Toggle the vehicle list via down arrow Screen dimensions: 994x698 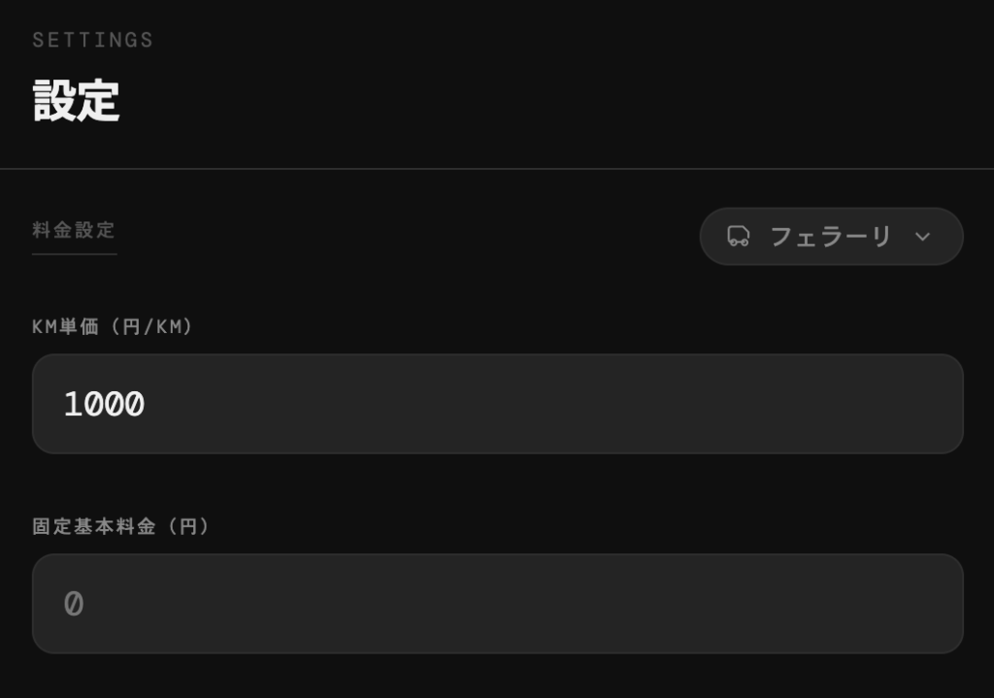coord(922,237)
